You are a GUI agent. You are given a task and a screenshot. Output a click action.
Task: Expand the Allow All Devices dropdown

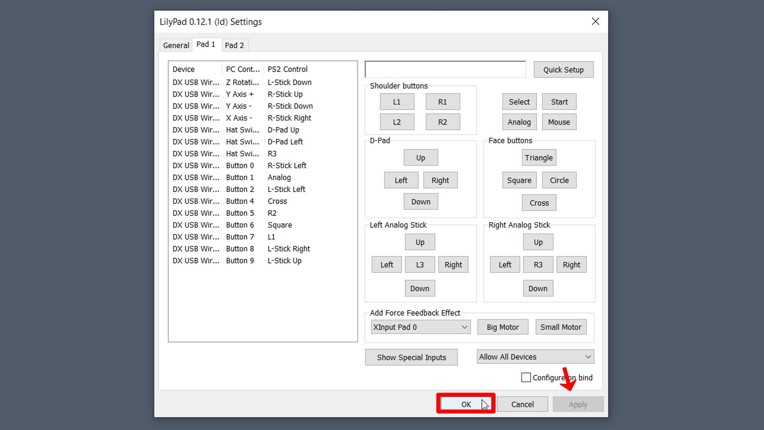coord(535,357)
